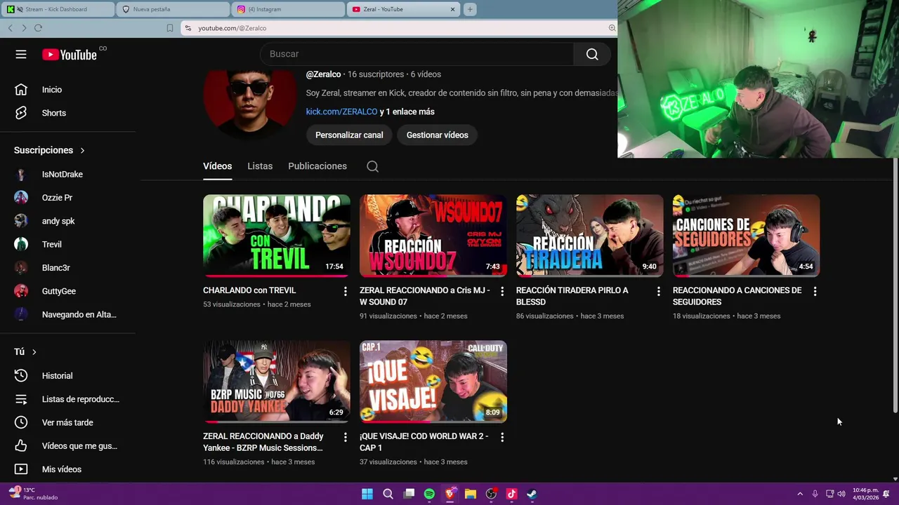This screenshot has width=899, height=505.
Task: Open Steam from the taskbar
Action: [532, 494]
